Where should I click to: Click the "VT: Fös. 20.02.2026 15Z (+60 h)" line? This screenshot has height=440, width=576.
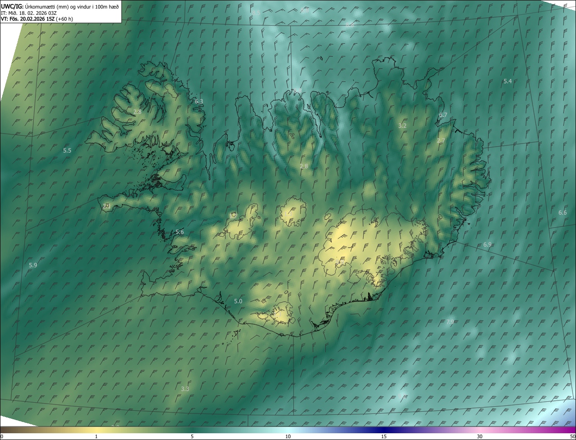pos(37,19)
